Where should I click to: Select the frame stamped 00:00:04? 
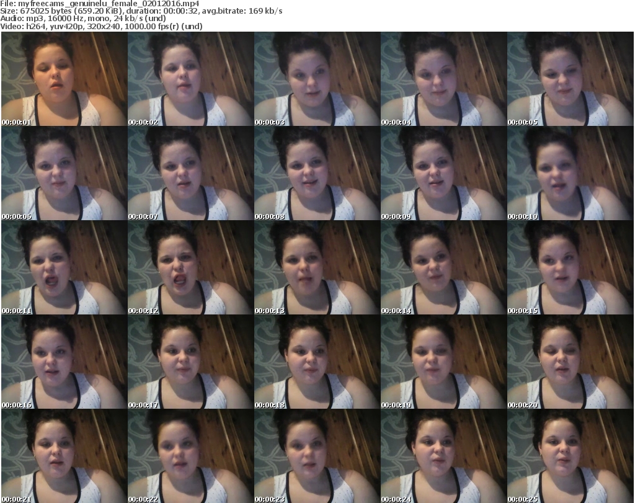click(444, 79)
